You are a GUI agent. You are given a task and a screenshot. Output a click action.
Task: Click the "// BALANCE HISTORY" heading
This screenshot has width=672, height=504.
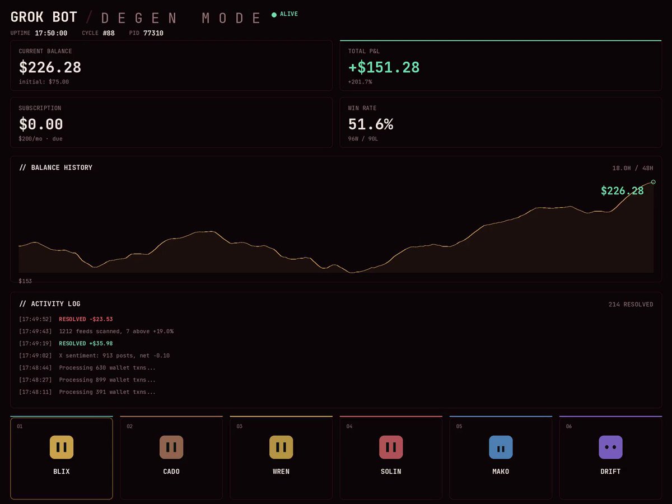point(56,167)
